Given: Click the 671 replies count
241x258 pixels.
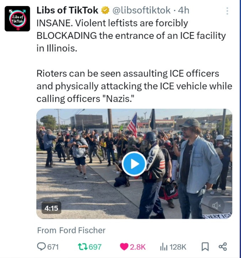Looking at the screenshot, I should 53,247.
